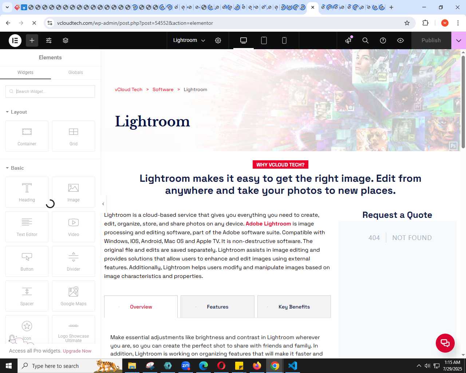Click the Upgrade Now link
This screenshot has width=466, height=373.
(77, 351)
